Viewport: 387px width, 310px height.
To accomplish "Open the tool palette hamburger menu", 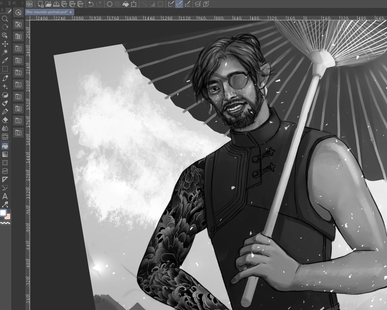I will (2, 10).
